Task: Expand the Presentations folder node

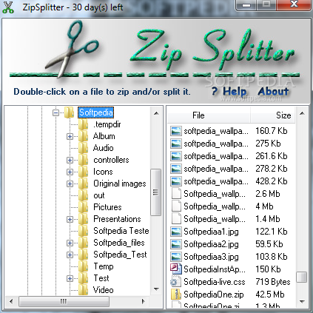Action: (x=70, y=219)
